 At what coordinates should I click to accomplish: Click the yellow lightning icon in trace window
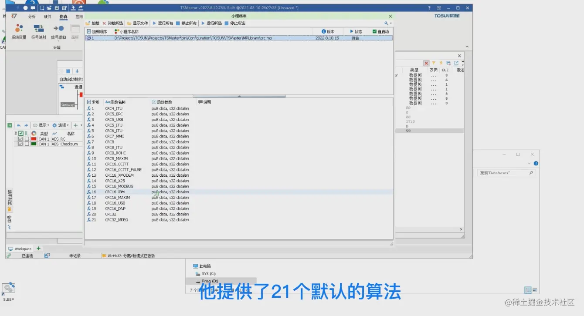tap(441, 63)
